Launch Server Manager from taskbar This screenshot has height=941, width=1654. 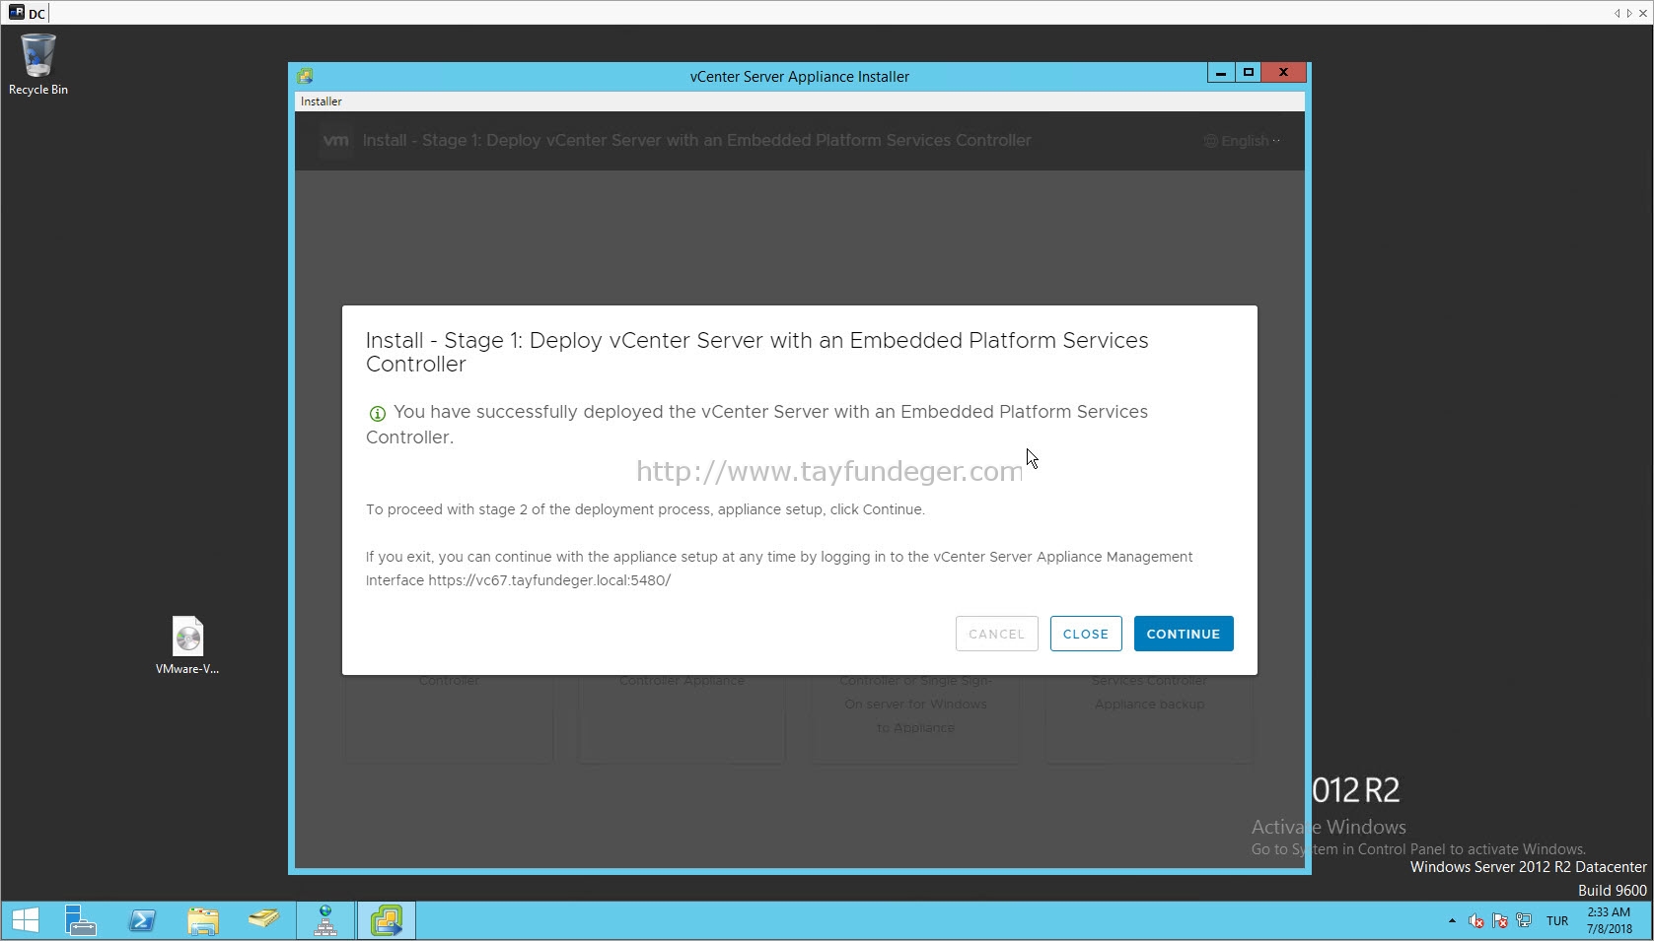pyautogui.click(x=80, y=920)
